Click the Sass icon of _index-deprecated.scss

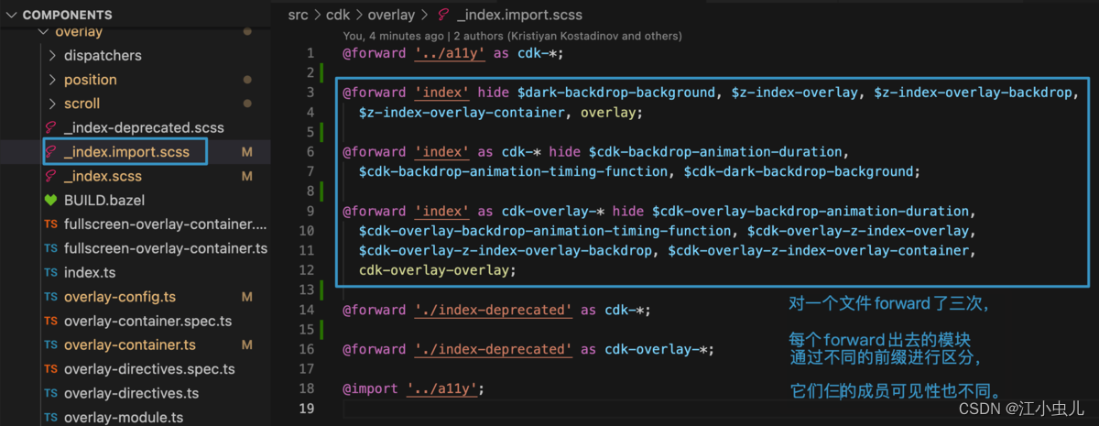coord(51,127)
